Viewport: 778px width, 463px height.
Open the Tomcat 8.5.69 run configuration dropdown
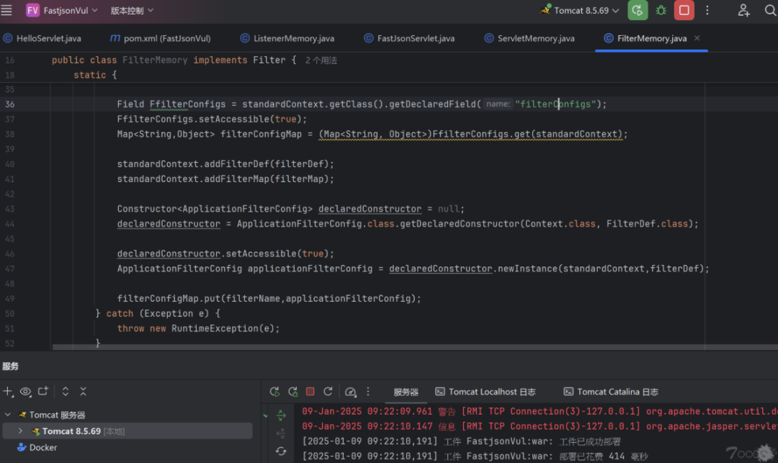pos(579,10)
